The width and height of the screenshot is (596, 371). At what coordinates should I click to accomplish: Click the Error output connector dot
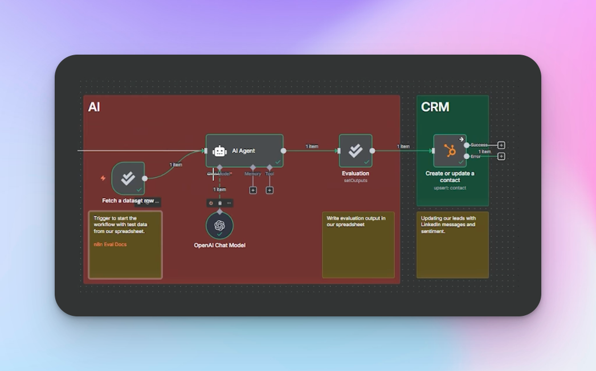467,156
